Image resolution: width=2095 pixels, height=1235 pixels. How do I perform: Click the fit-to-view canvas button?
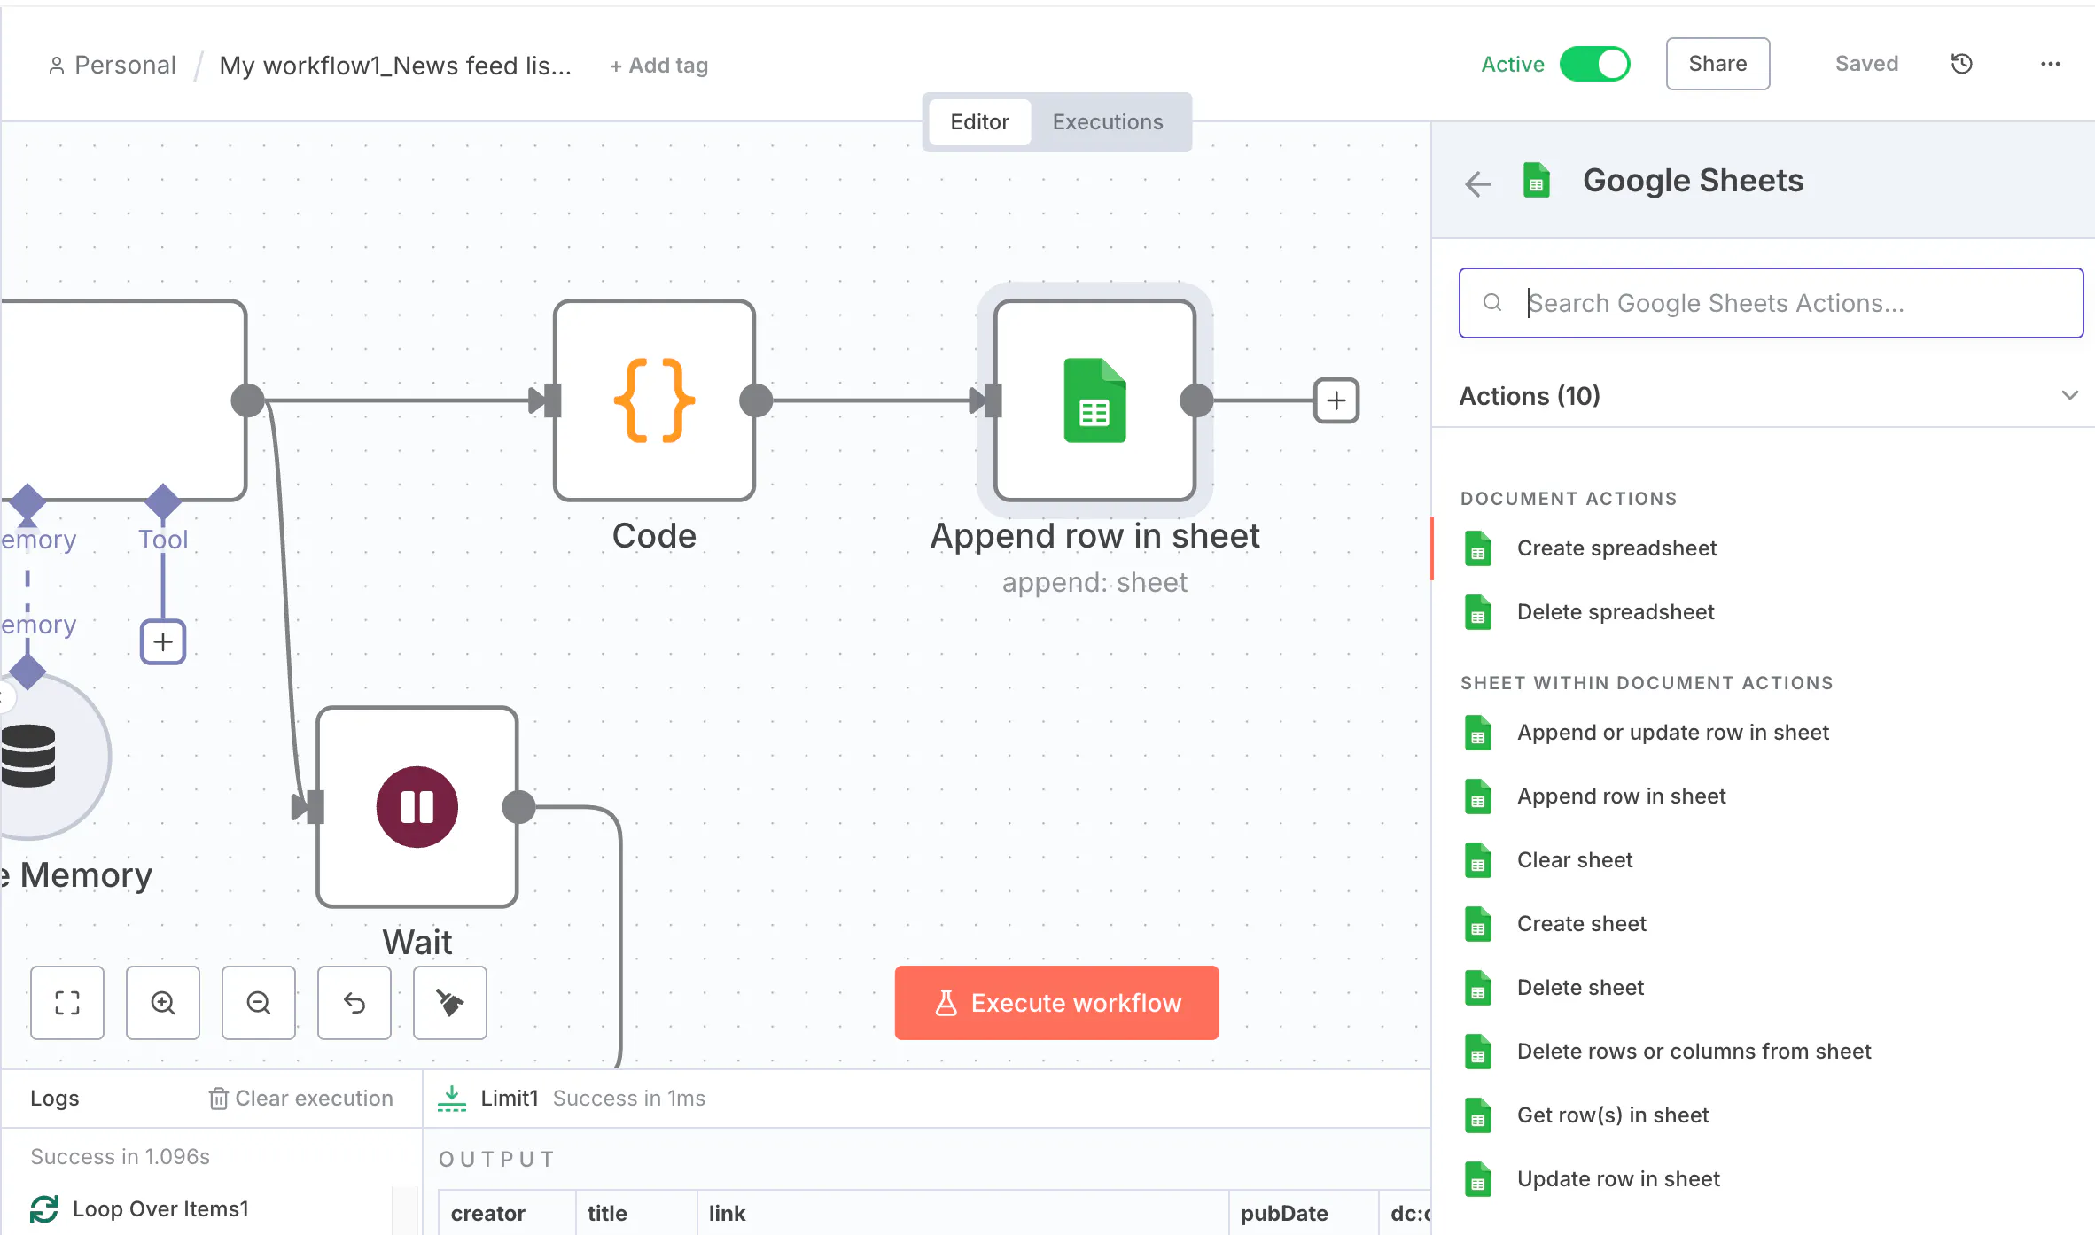67,1003
